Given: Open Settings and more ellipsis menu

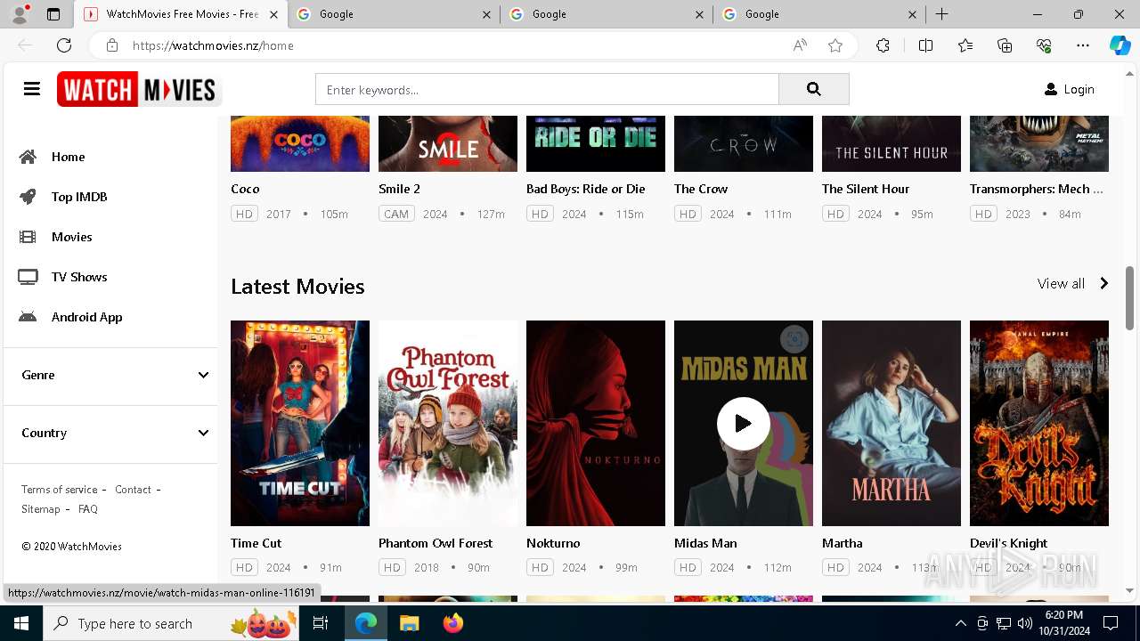Looking at the screenshot, I should [1083, 45].
